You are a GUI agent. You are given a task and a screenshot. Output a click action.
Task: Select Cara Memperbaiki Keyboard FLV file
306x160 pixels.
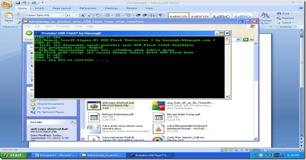(x=180, y=129)
